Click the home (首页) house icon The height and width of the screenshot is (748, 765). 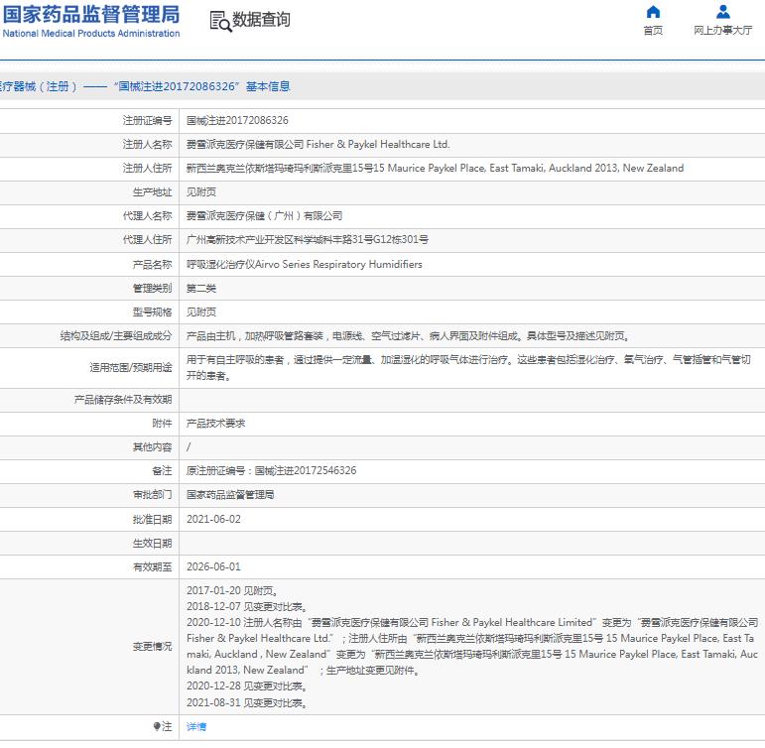pos(653,12)
